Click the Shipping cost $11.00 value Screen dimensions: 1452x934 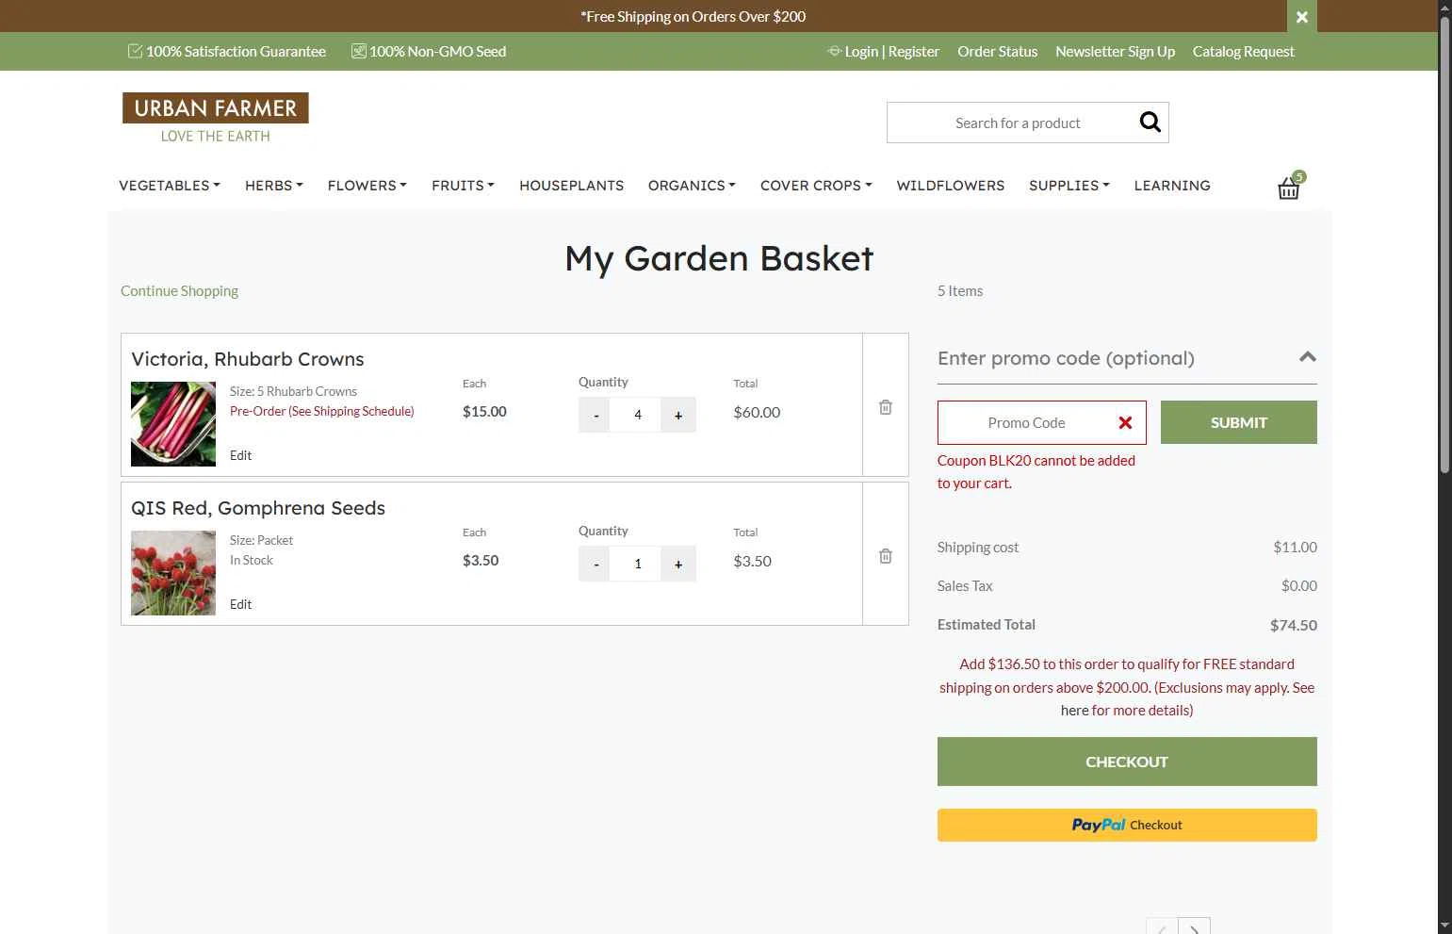click(x=1295, y=547)
